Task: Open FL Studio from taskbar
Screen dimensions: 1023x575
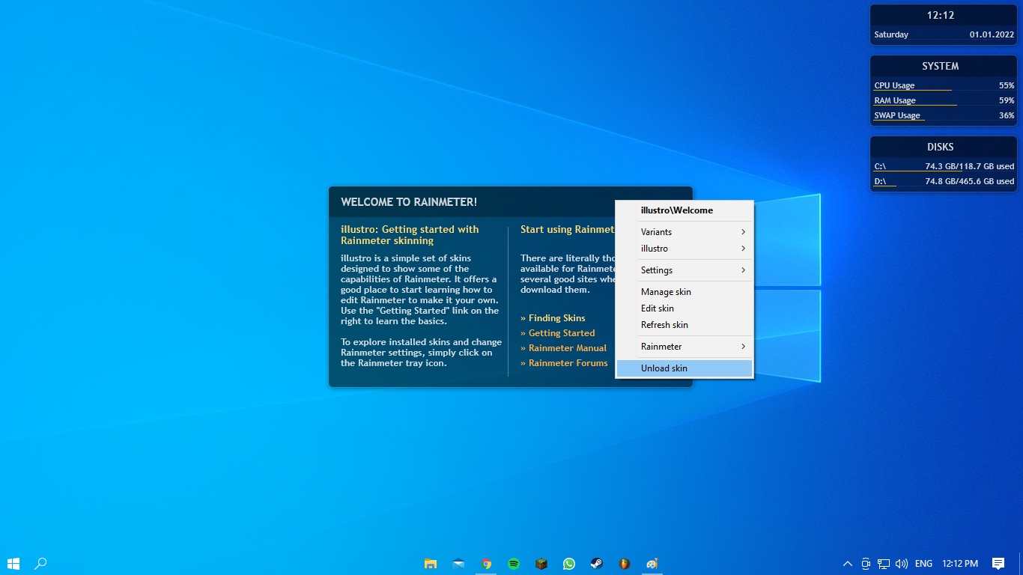Action: (x=625, y=564)
